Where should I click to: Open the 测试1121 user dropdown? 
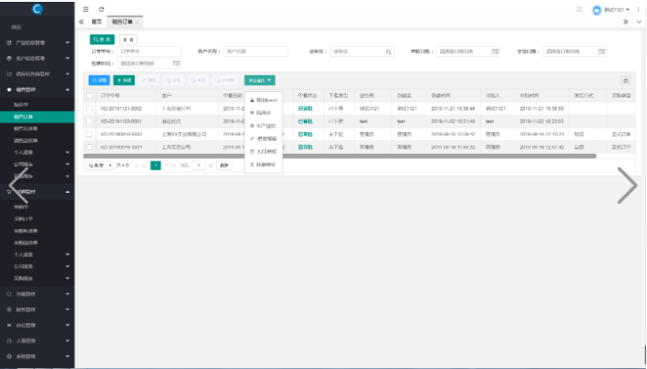click(x=617, y=10)
